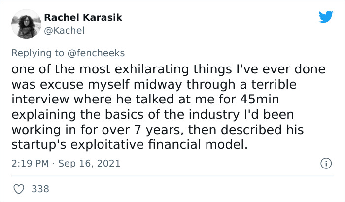Open the tweet info icon
The image size is (345, 202).
pos(325,163)
